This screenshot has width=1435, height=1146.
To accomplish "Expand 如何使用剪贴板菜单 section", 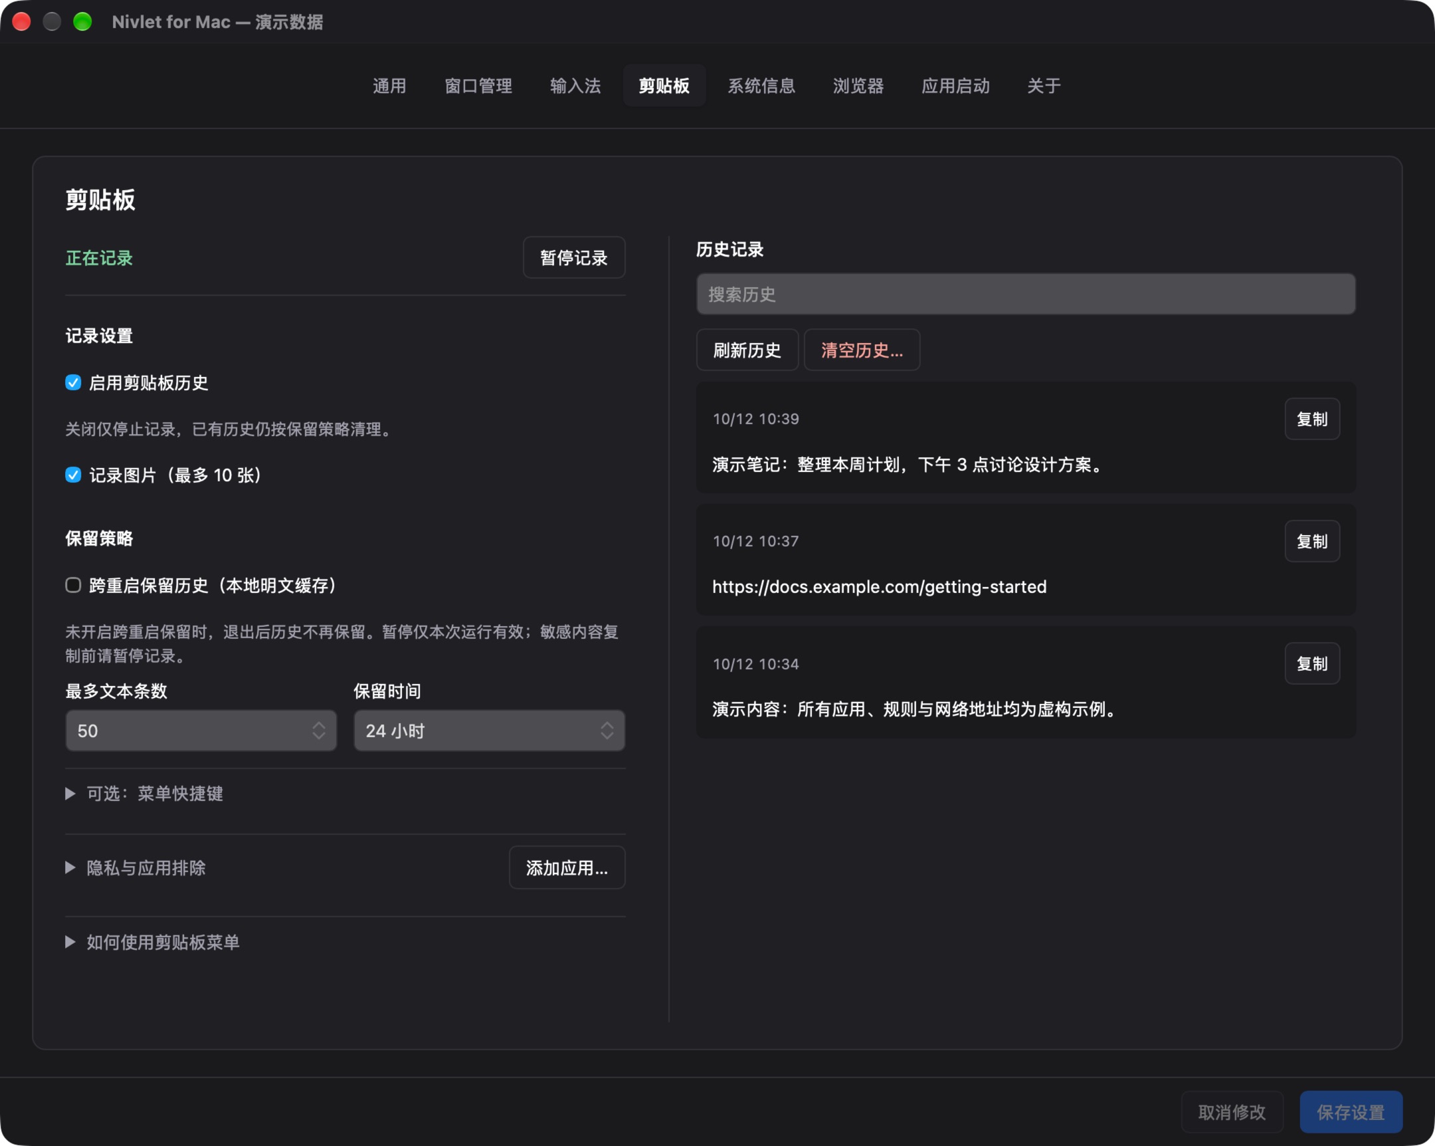I will (152, 942).
